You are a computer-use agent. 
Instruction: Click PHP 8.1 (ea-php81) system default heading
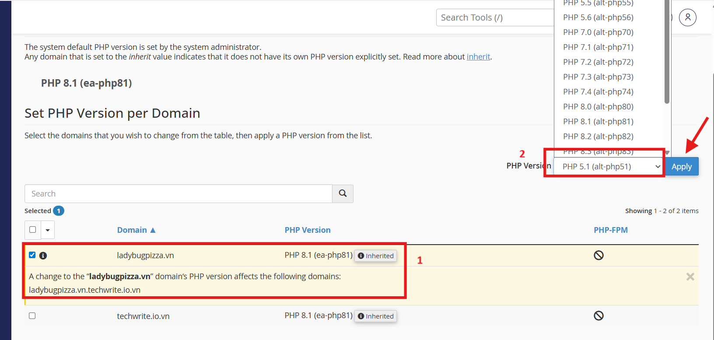click(87, 83)
